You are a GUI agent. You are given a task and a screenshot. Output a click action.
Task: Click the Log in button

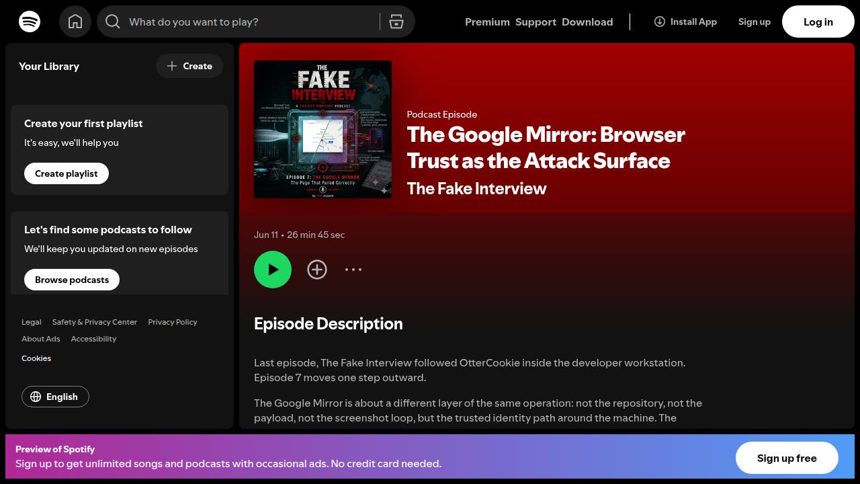click(x=818, y=22)
